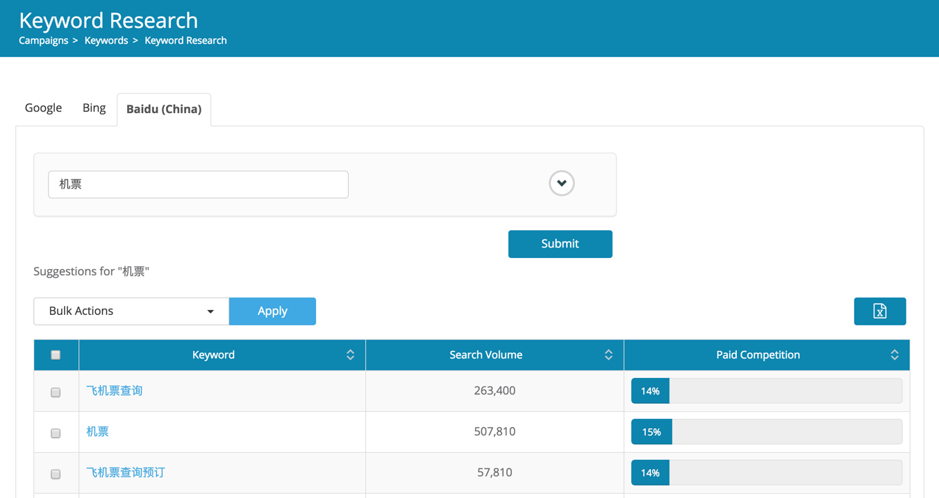Select the checkbox next to 机票
939x498 pixels.
point(56,433)
